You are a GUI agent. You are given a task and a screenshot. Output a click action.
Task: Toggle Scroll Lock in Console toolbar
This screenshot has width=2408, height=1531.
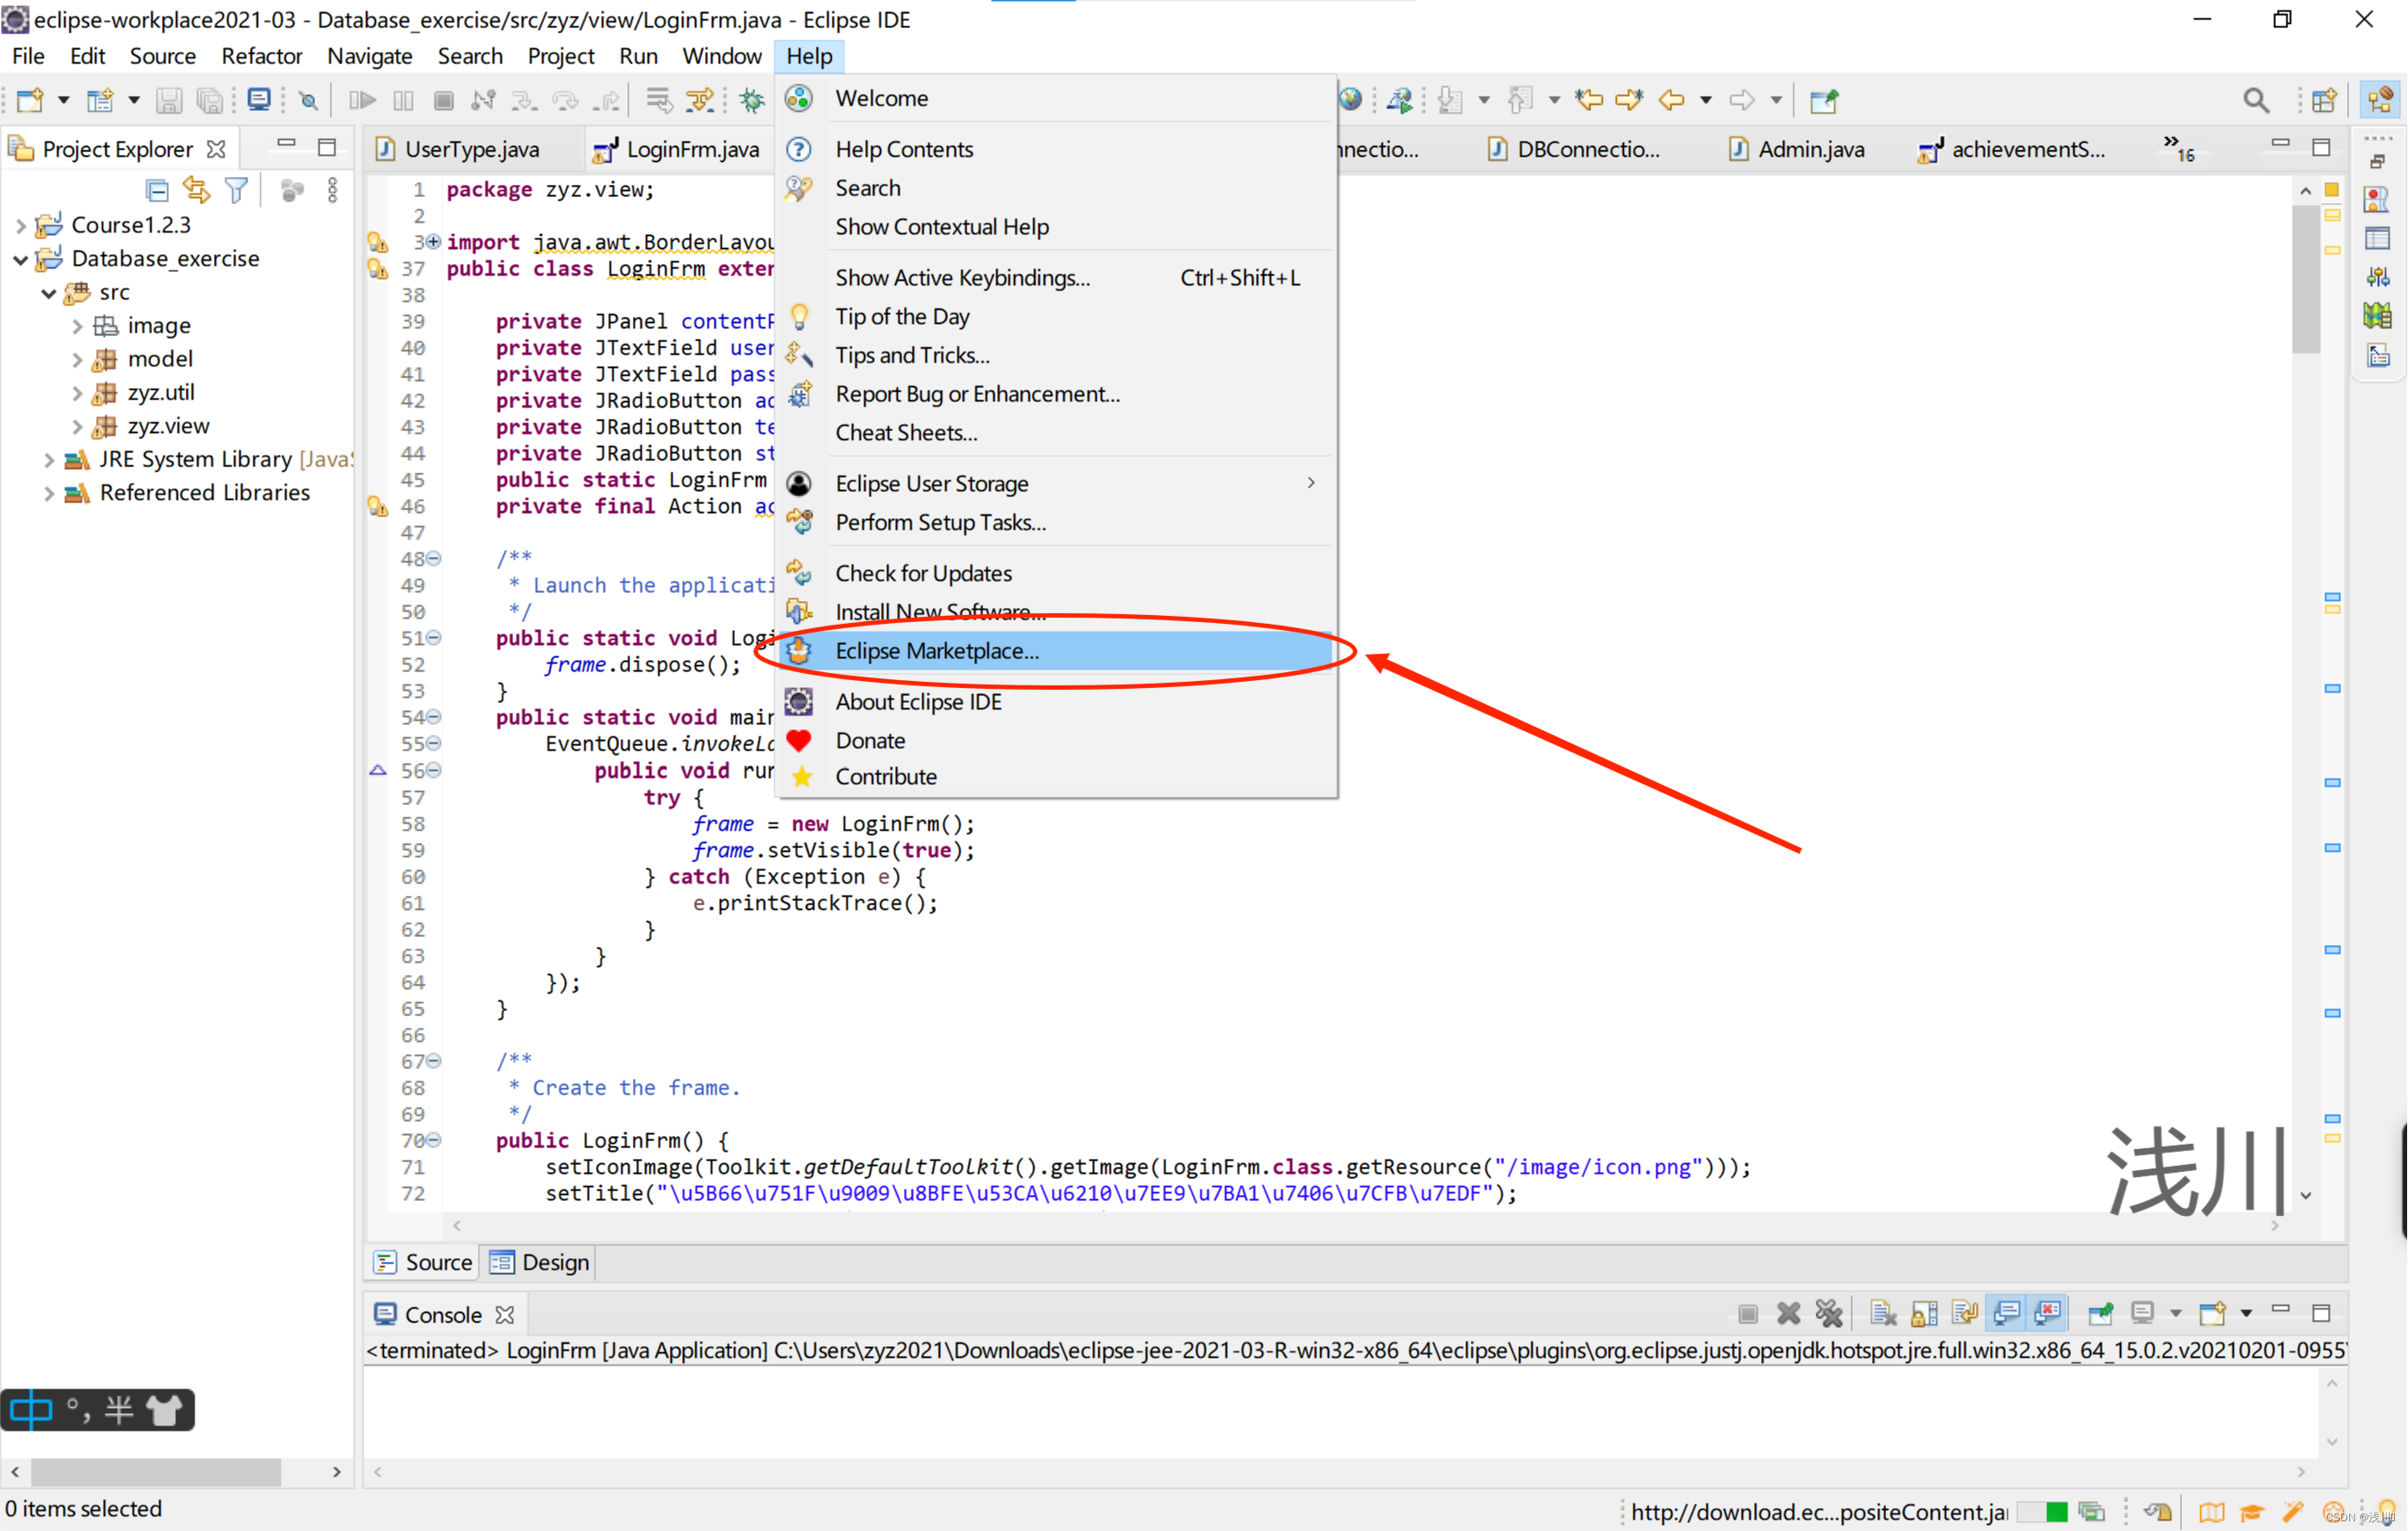click(1924, 1313)
